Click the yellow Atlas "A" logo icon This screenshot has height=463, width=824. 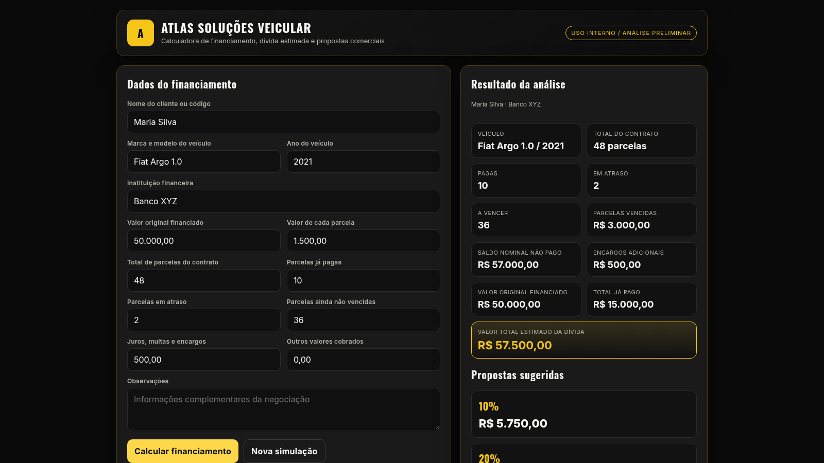pyautogui.click(x=141, y=33)
